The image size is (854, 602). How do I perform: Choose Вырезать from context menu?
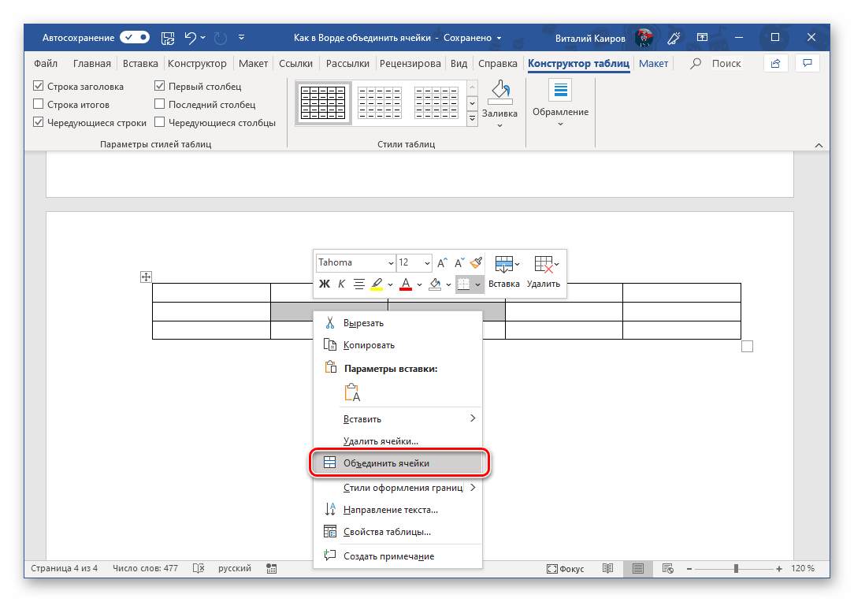click(398, 323)
